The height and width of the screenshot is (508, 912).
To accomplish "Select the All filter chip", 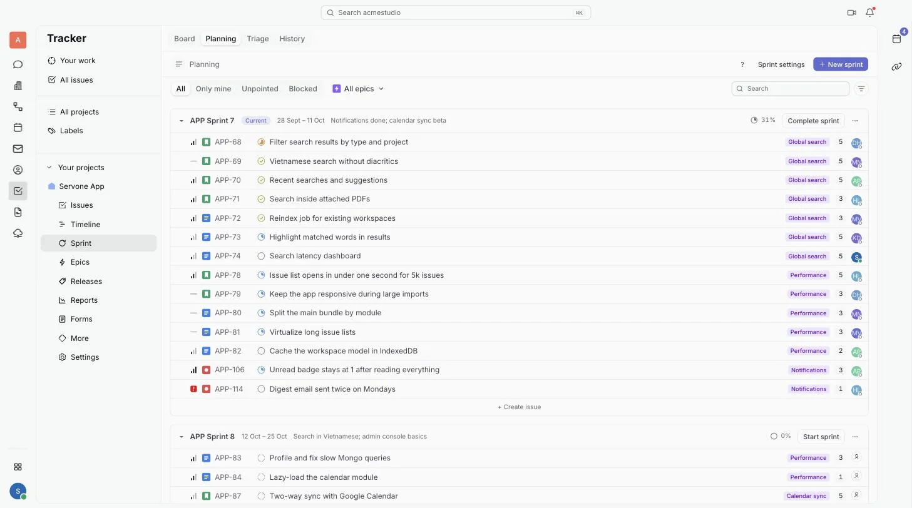I will tap(181, 89).
